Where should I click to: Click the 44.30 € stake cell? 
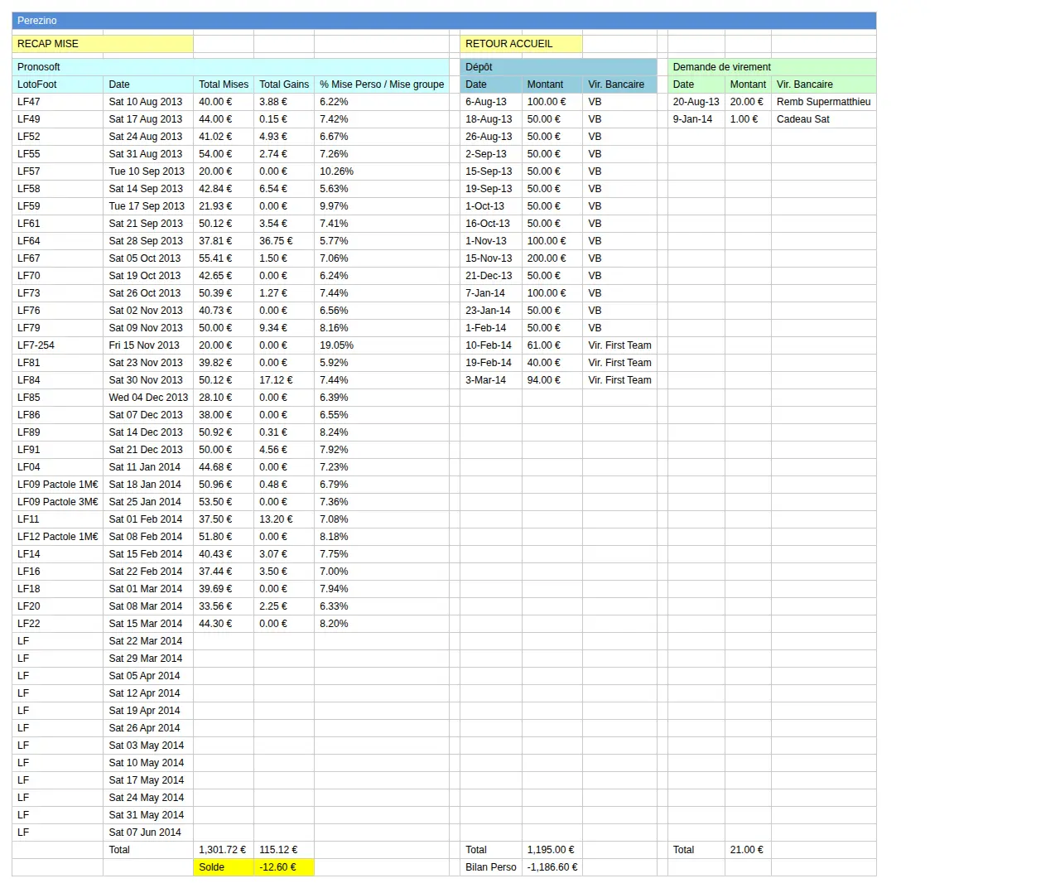tap(224, 624)
